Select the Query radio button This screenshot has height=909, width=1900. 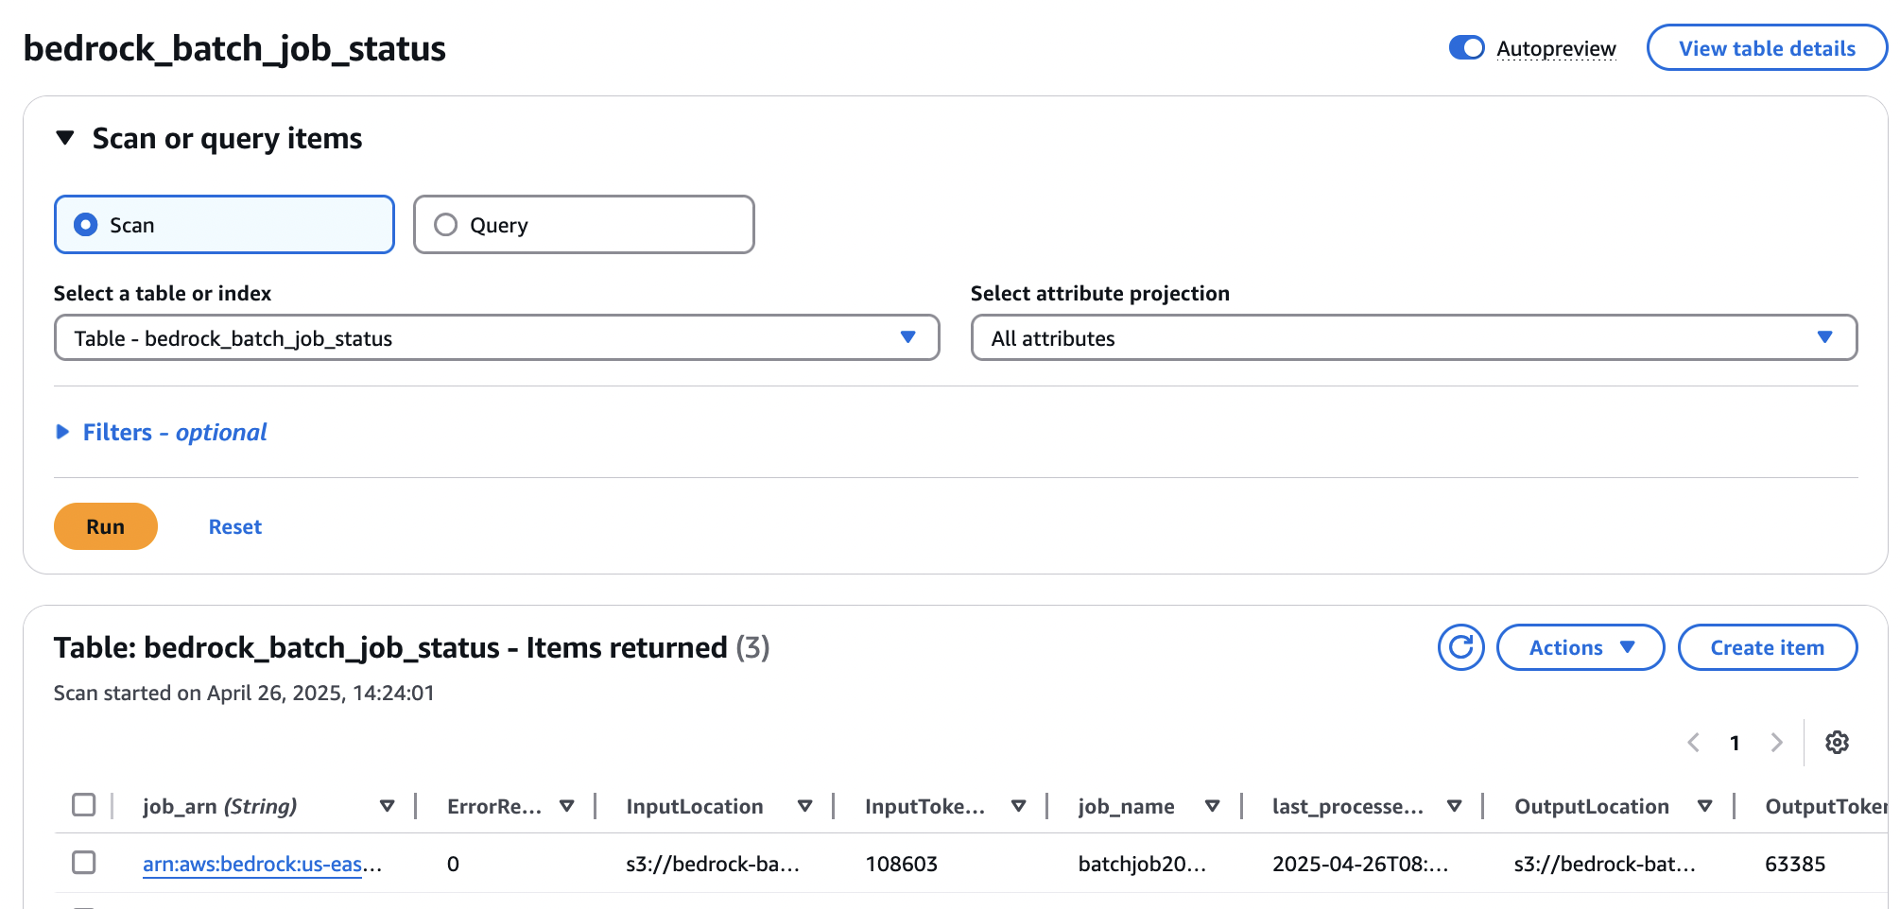[x=445, y=225]
